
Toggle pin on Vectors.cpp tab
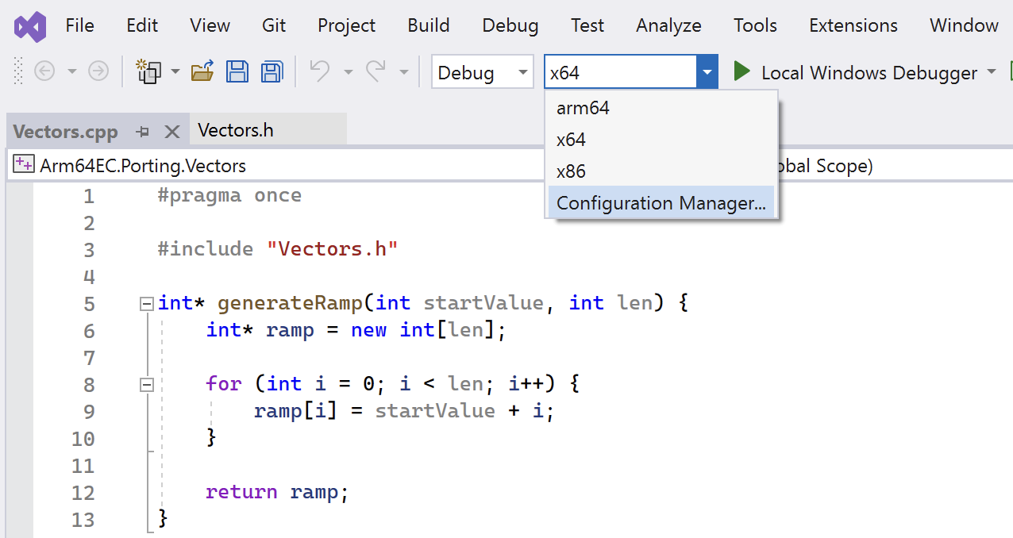[143, 132]
